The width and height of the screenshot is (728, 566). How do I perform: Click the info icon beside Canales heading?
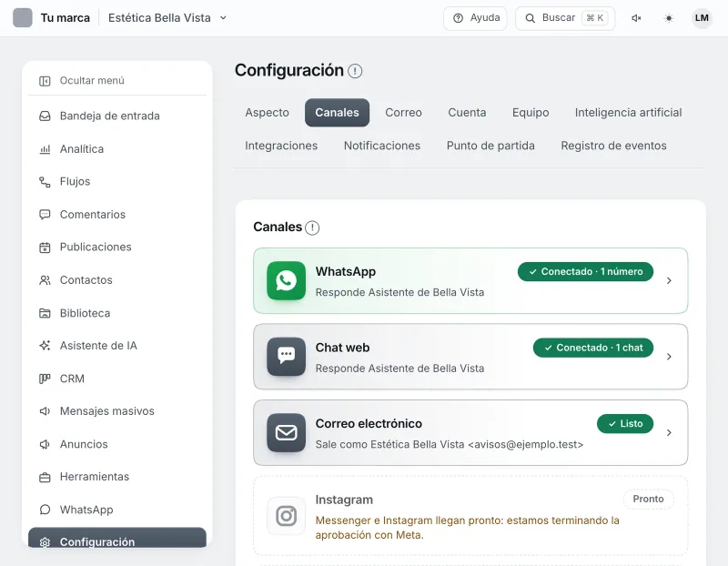(x=312, y=227)
